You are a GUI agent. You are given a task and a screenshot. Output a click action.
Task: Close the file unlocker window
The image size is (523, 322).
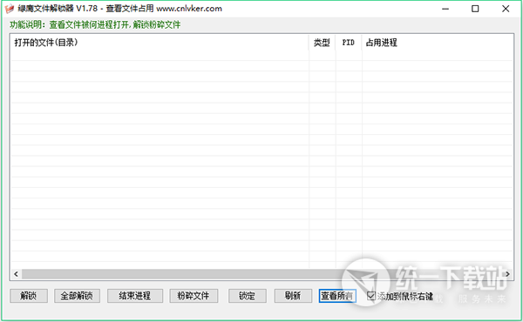(x=506, y=9)
